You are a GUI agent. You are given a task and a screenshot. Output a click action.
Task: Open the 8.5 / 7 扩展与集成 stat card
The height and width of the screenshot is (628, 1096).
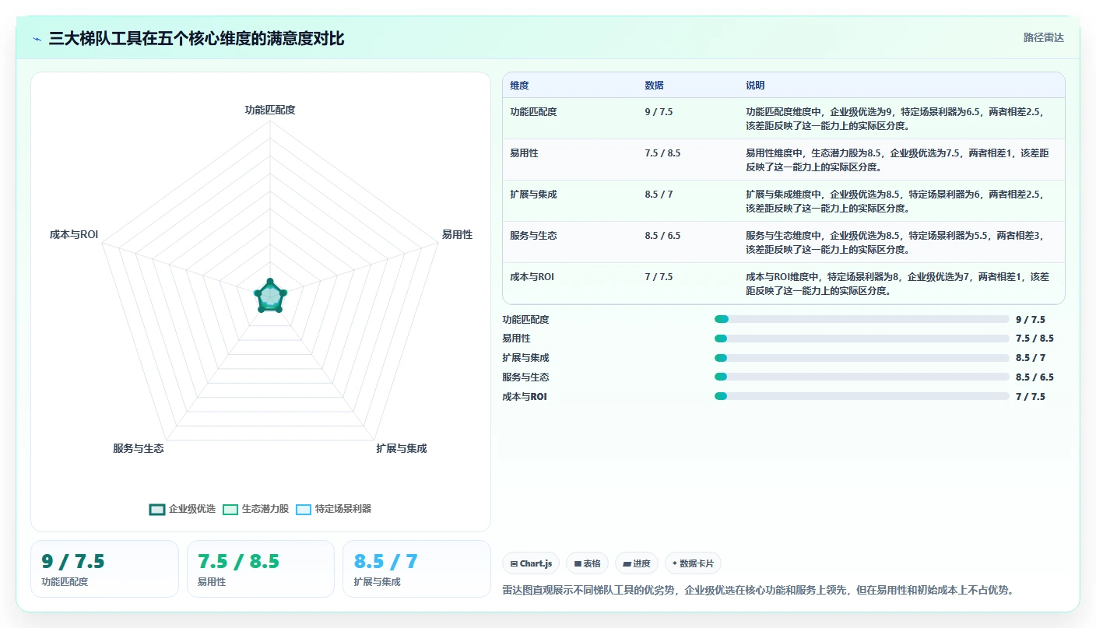pos(416,569)
